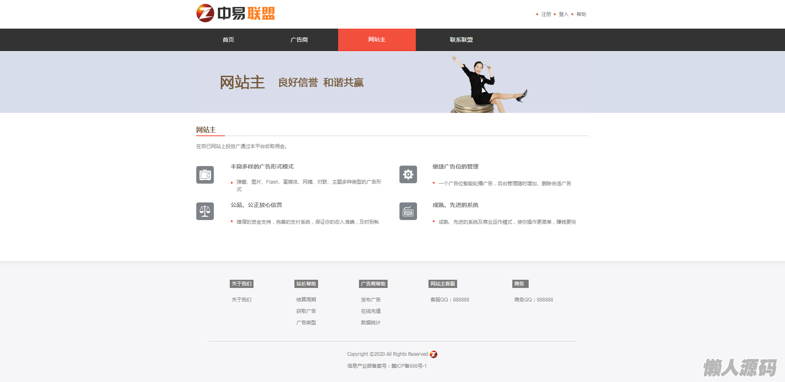785x382 pixels.
Task: Open the 发布广告 footer link
Action: pyautogui.click(x=370, y=300)
